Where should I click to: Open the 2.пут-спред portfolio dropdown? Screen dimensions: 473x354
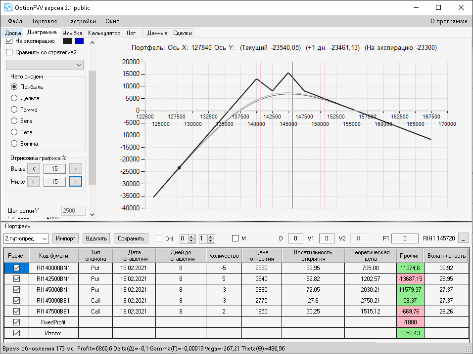26,238
